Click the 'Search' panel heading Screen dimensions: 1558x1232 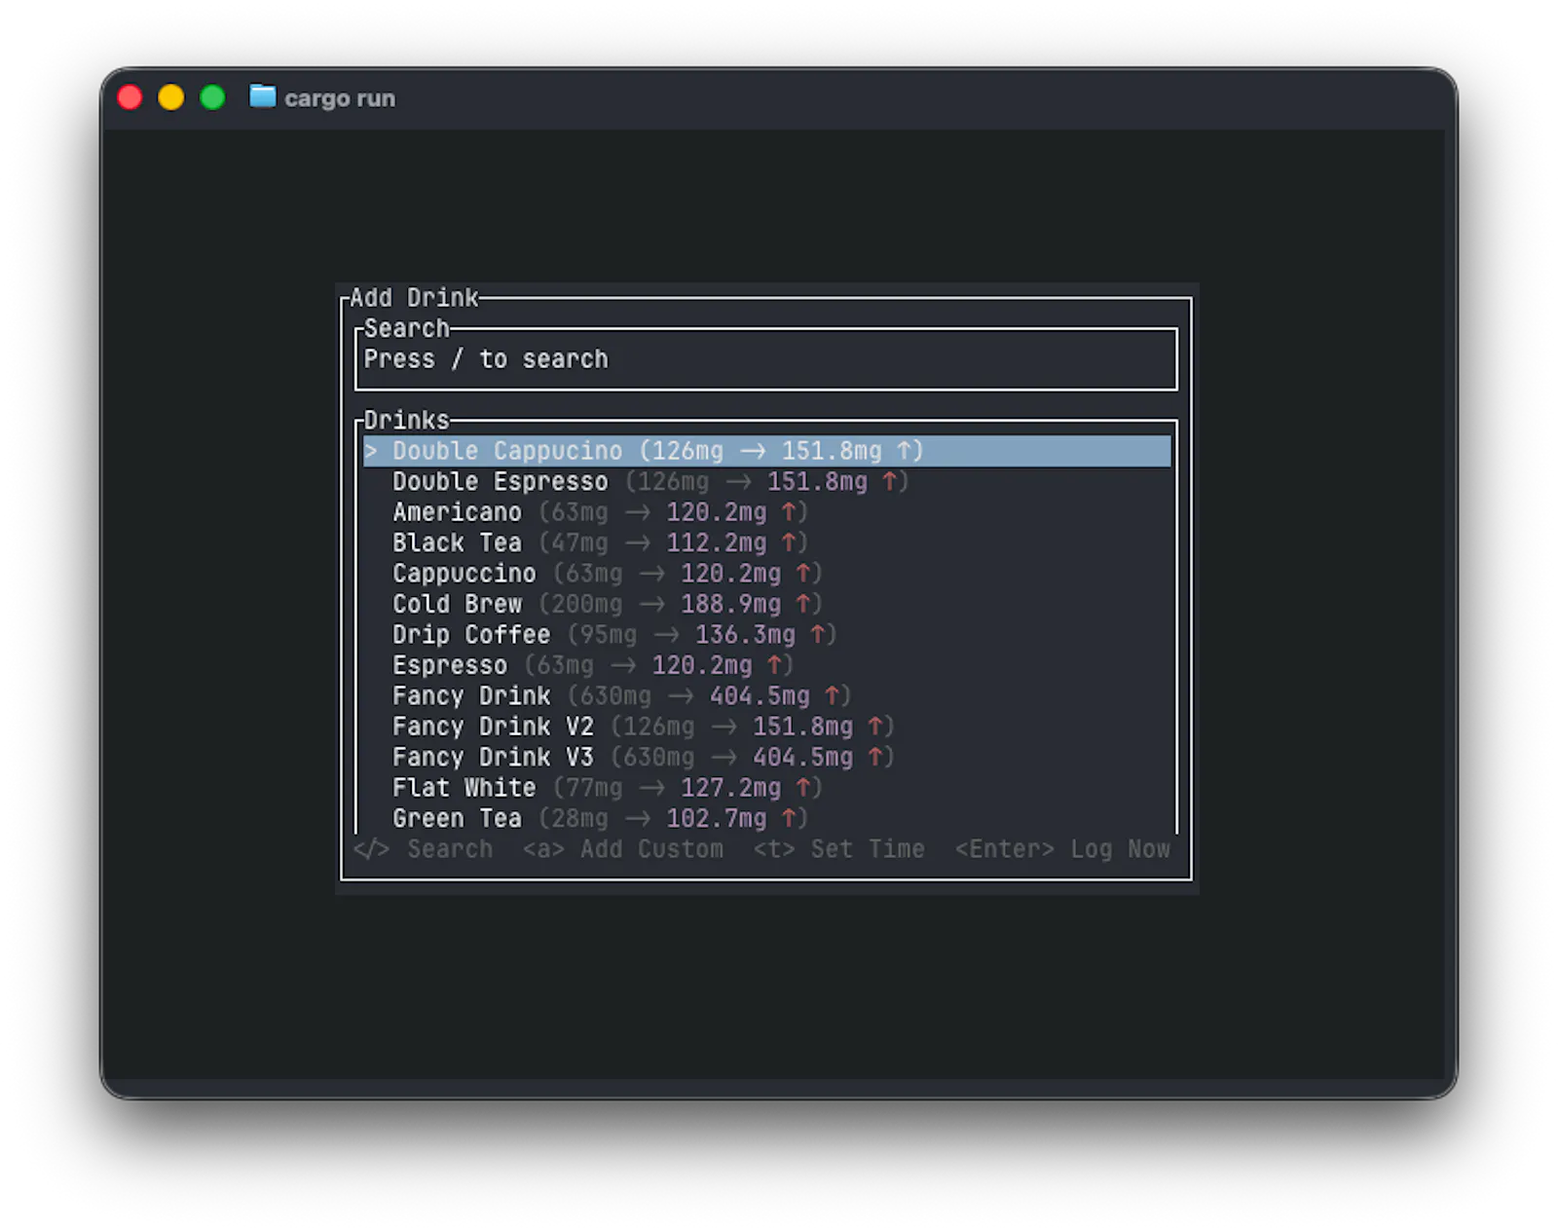[407, 328]
